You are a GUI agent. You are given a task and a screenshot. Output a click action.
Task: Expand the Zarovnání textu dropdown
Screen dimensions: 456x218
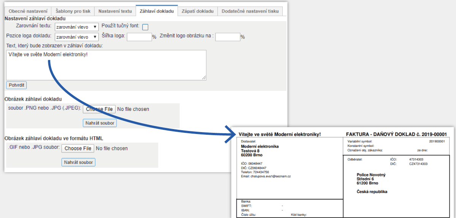76,27
